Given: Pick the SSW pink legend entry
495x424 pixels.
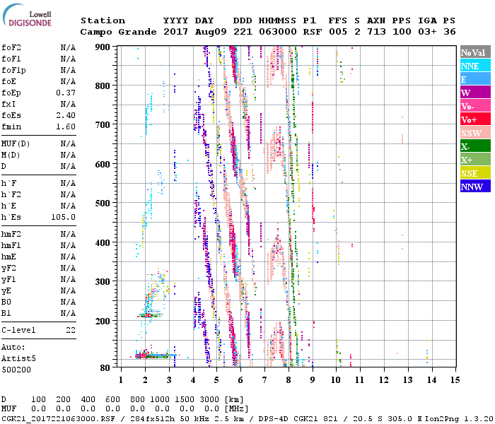Looking at the screenshot, I should coord(474,133).
